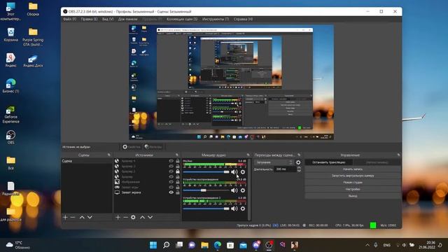Select the Сцена item in scenes list
This screenshot has width=448, height=252.
click(87, 161)
